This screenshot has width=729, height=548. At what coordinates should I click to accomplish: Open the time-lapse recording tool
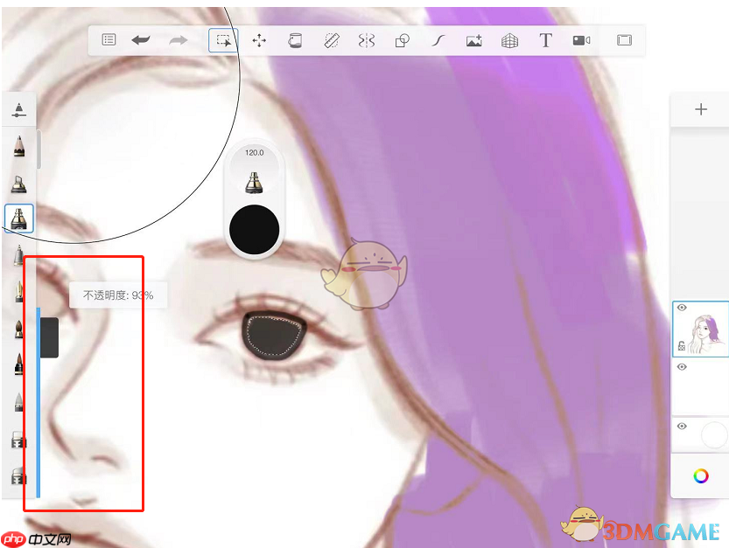point(581,40)
